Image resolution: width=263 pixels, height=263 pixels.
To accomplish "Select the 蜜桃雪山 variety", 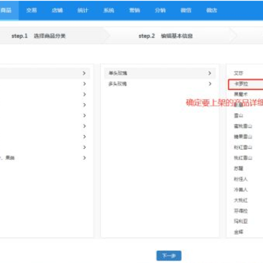I will pos(243,126).
